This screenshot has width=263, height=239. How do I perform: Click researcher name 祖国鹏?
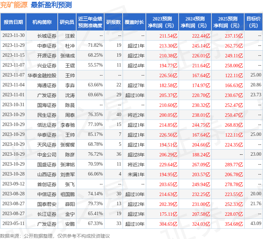click(x=68, y=194)
